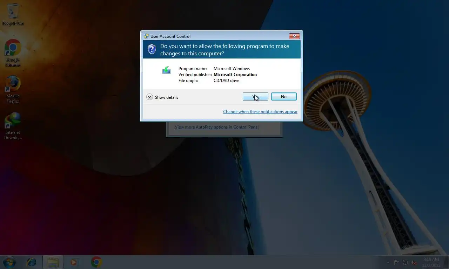The width and height of the screenshot is (449, 269).
Task: Click volume speaker icon in tray
Action: click(x=414, y=262)
